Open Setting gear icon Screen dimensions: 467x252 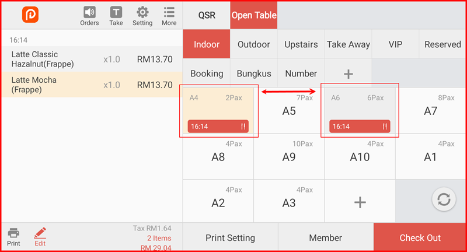tap(142, 16)
